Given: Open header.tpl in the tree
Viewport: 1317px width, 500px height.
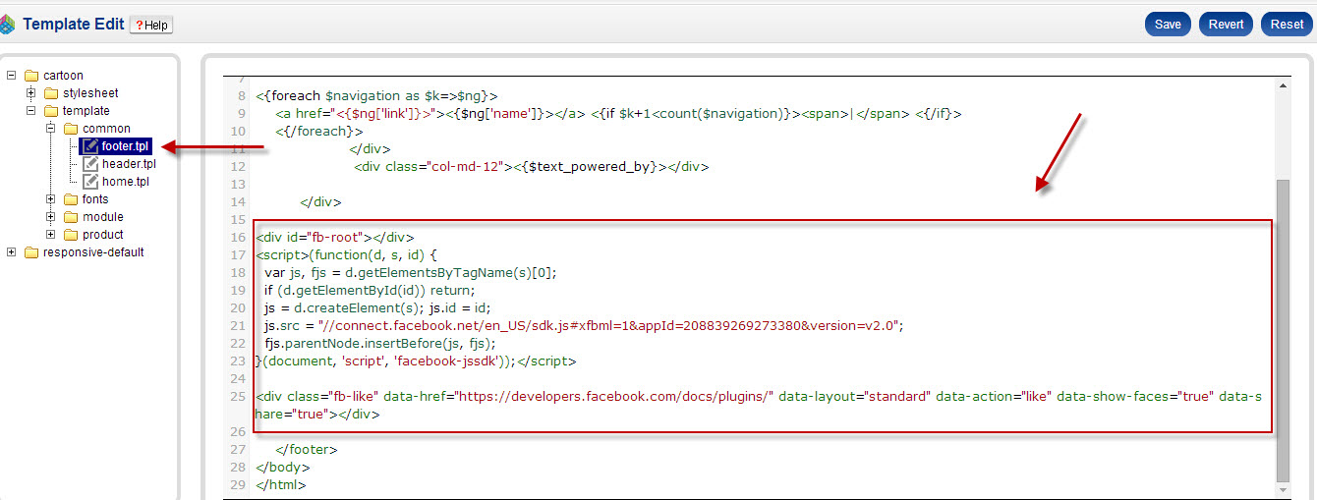Looking at the screenshot, I should (x=129, y=164).
